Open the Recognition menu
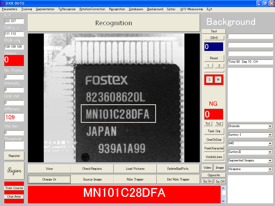 pyautogui.click(x=117, y=9)
